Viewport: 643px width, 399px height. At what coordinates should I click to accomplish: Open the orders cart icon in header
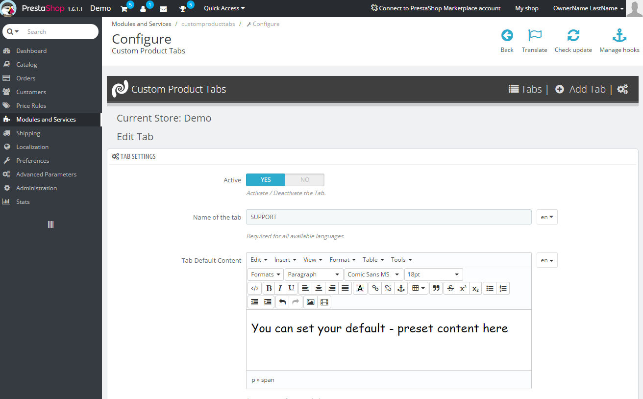(124, 8)
